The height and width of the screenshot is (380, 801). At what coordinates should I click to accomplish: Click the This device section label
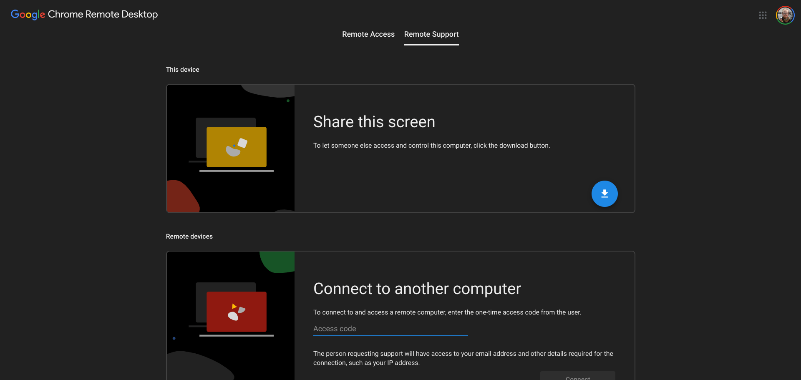tap(182, 69)
